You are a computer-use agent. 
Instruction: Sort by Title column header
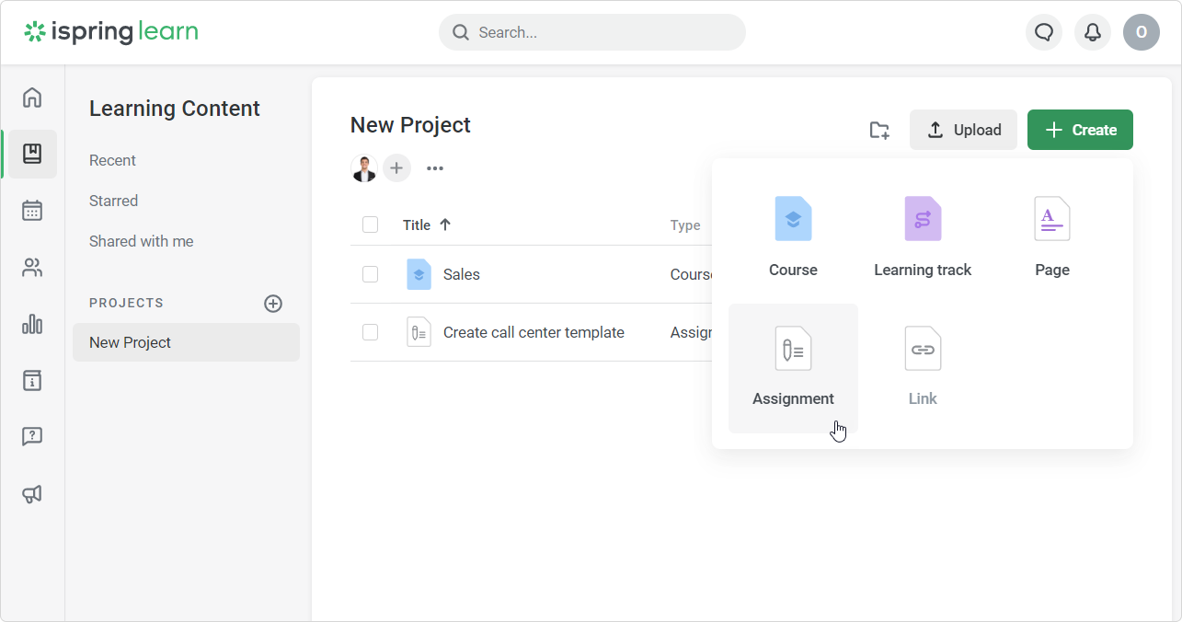(418, 225)
